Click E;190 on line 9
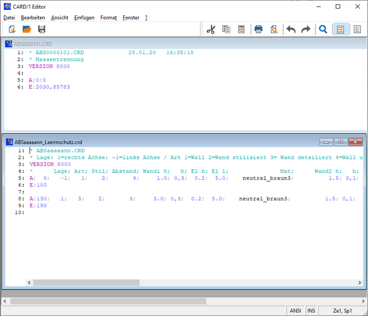 (38, 206)
